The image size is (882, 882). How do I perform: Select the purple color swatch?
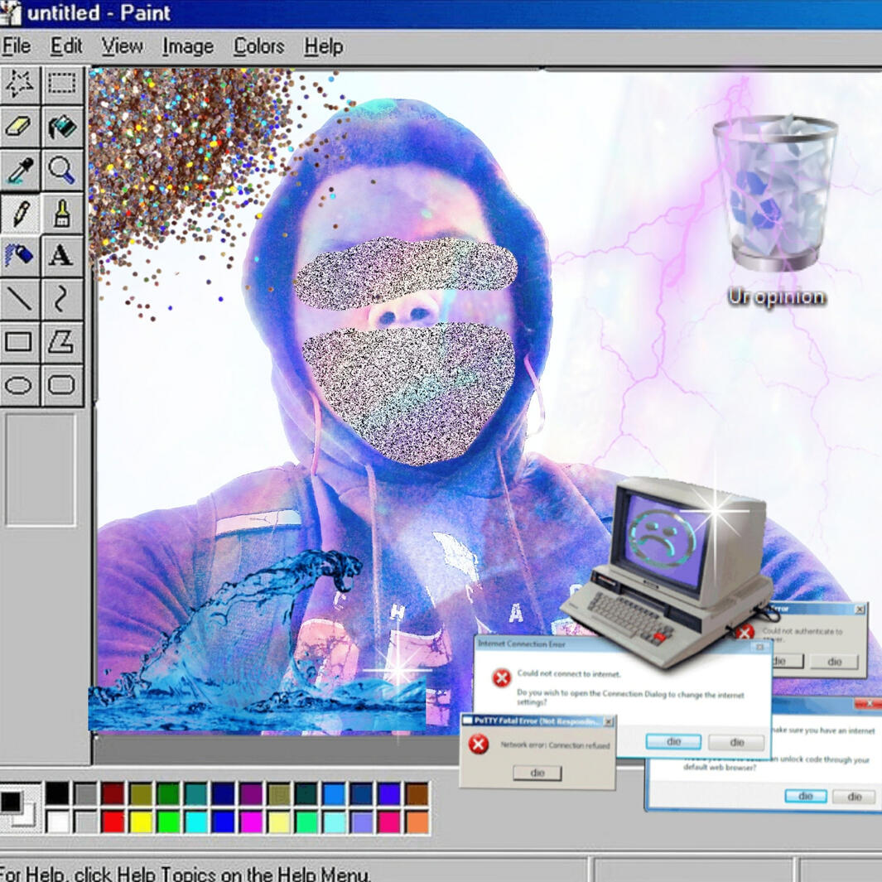point(251,793)
